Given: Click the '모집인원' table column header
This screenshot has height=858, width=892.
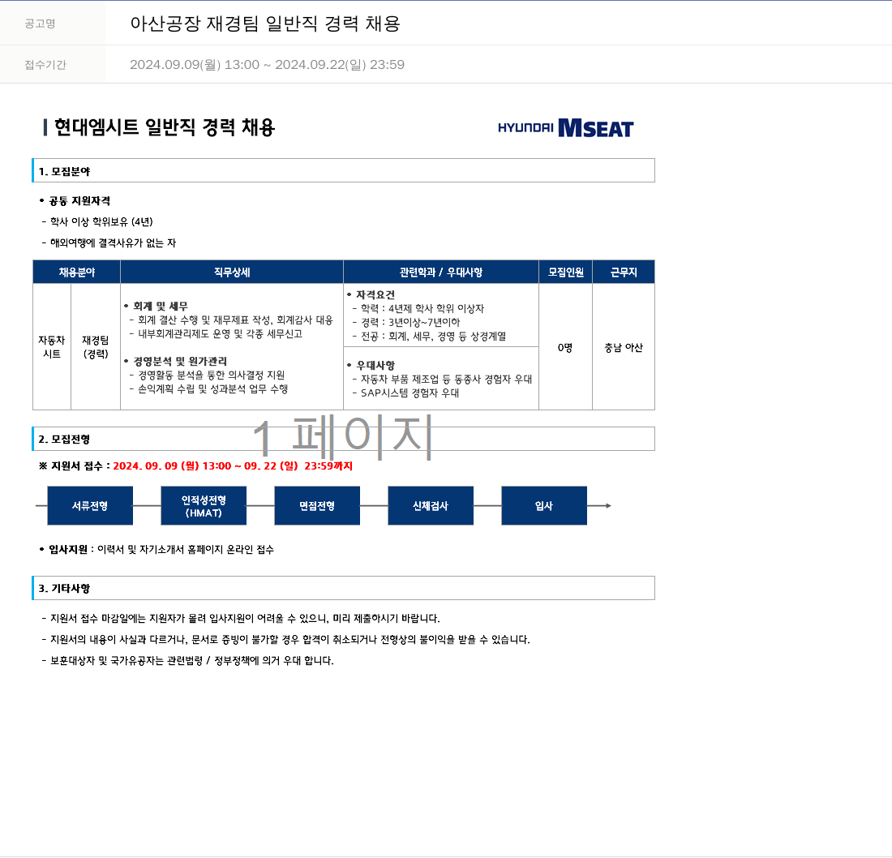Looking at the screenshot, I should [565, 272].
